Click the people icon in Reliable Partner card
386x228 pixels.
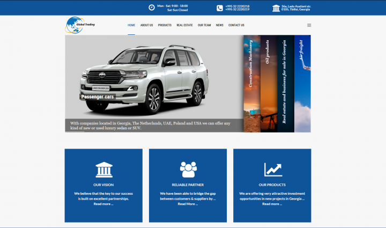[188, 170]
